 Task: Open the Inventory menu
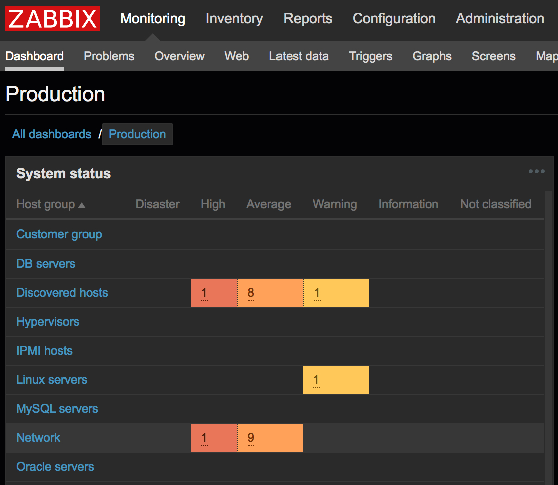234,19
